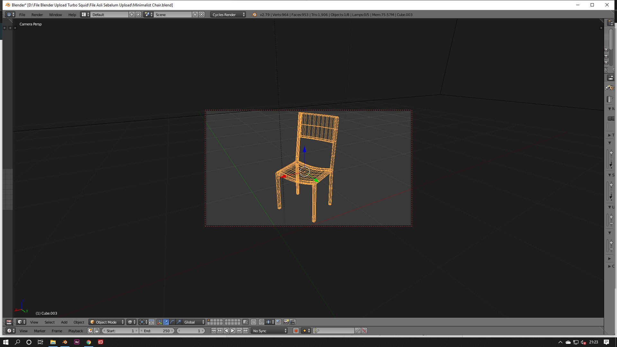Open the Render menu

coord(37,15)
